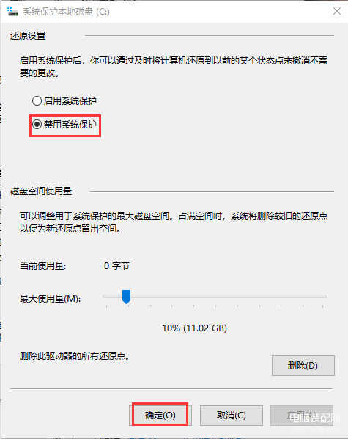Click the title text 系统保护本地磁盘 (C:)
This screenshot has width=348, height=439.
(x=67, y=12)
